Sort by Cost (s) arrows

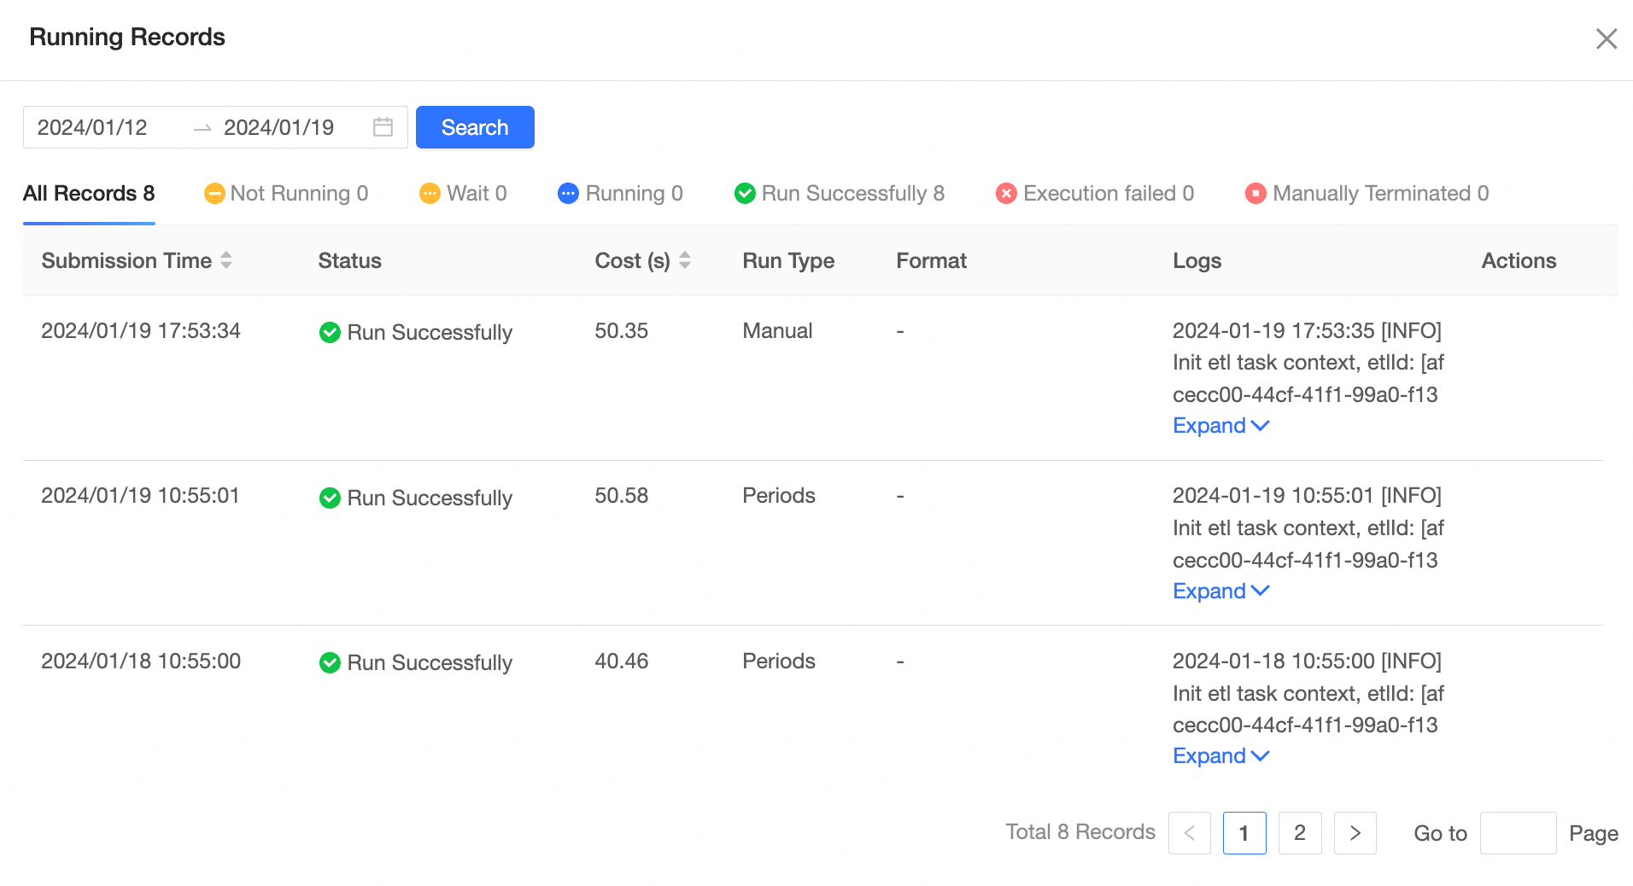point(685,260)
